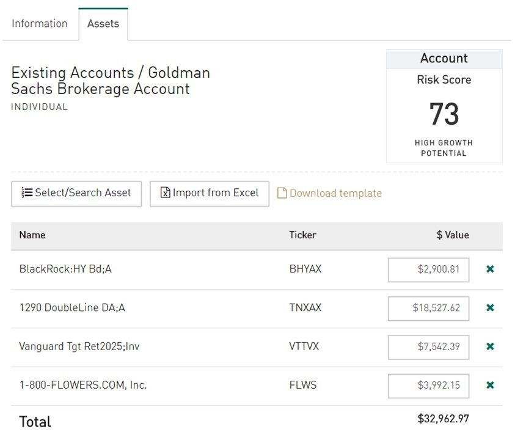Image resolution: width=515 pixels, height=440 pixels.
Task: Click the Ticker column header
Action: [x=302, y=235]
